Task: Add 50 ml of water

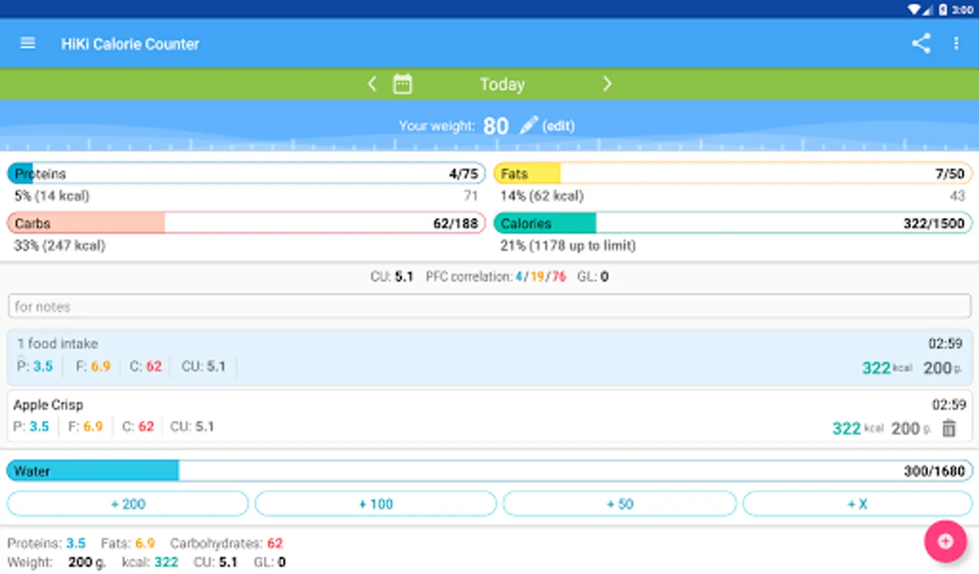Action: tap(620, 504)
